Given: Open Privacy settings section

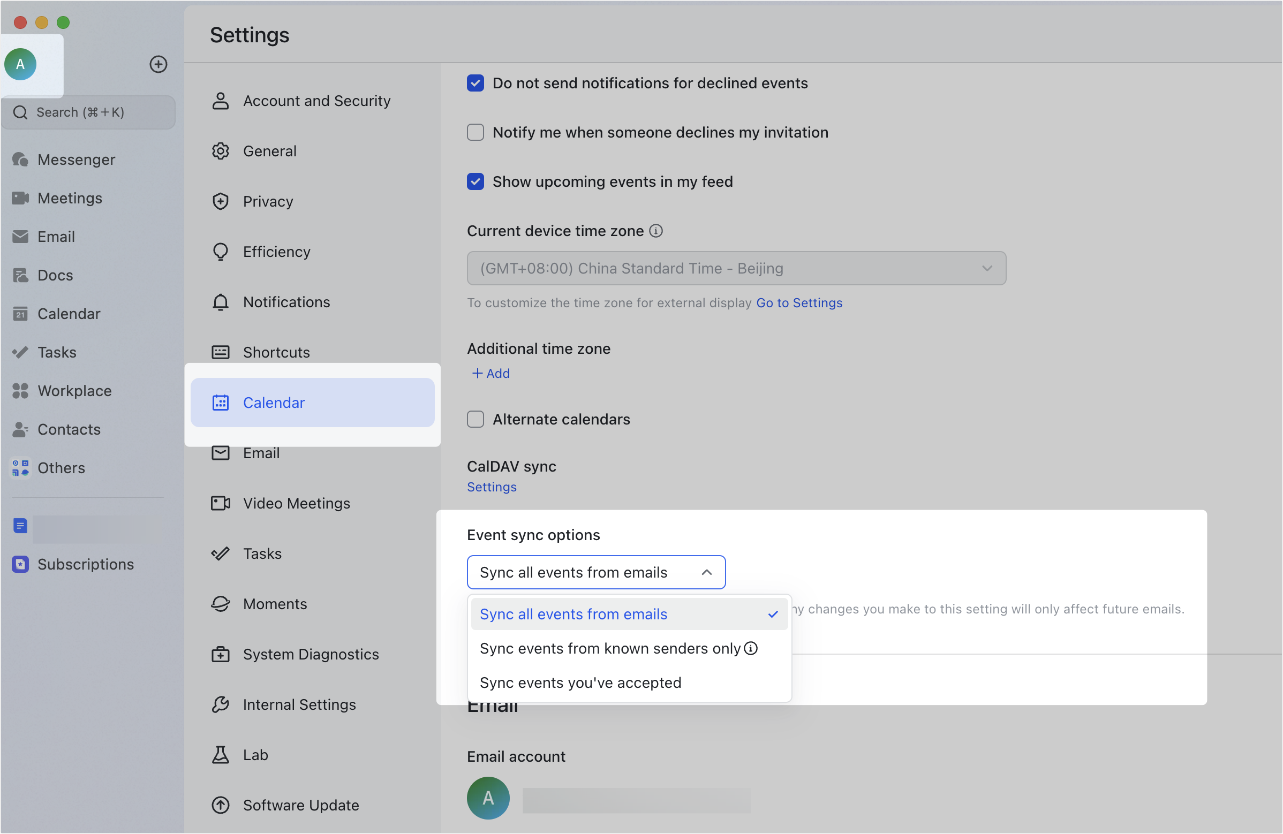Looking at the screenshot, I should tap(312, 201).
